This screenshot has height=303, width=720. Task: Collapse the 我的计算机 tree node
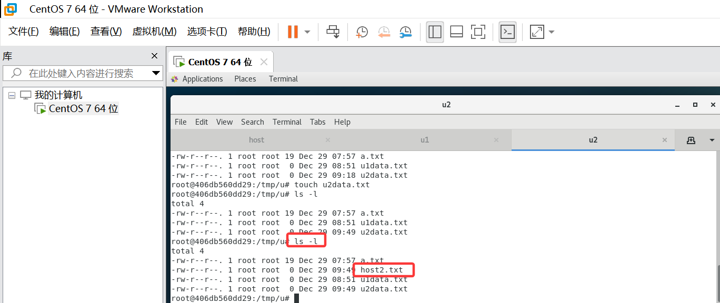[12, 94]
